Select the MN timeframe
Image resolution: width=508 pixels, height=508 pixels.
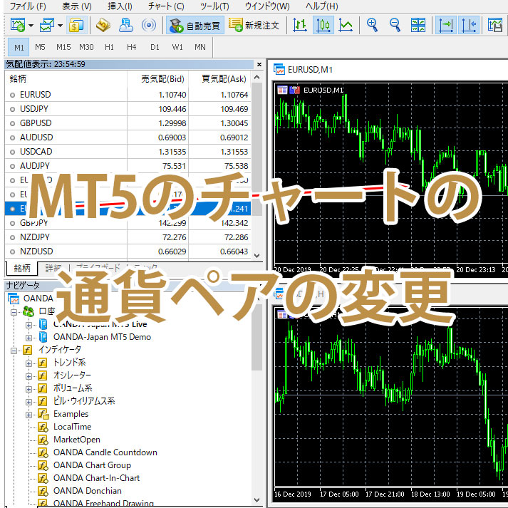click(x=200, y=47)
